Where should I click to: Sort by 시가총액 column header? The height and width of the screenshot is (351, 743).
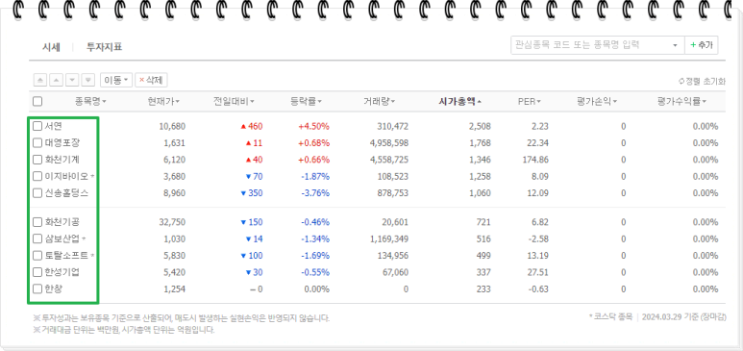pyautogui.click(x=460, y=101)
